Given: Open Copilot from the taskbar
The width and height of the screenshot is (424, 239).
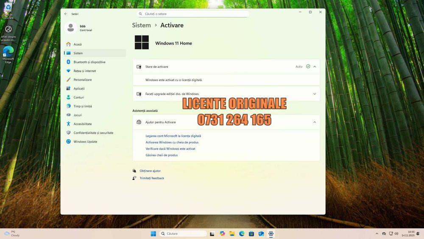Looking at the screenshot, I should click(x=222, y=233).
